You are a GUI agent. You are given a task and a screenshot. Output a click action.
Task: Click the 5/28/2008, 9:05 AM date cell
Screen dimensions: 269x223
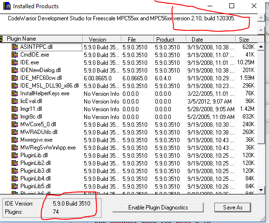point(211,109)
